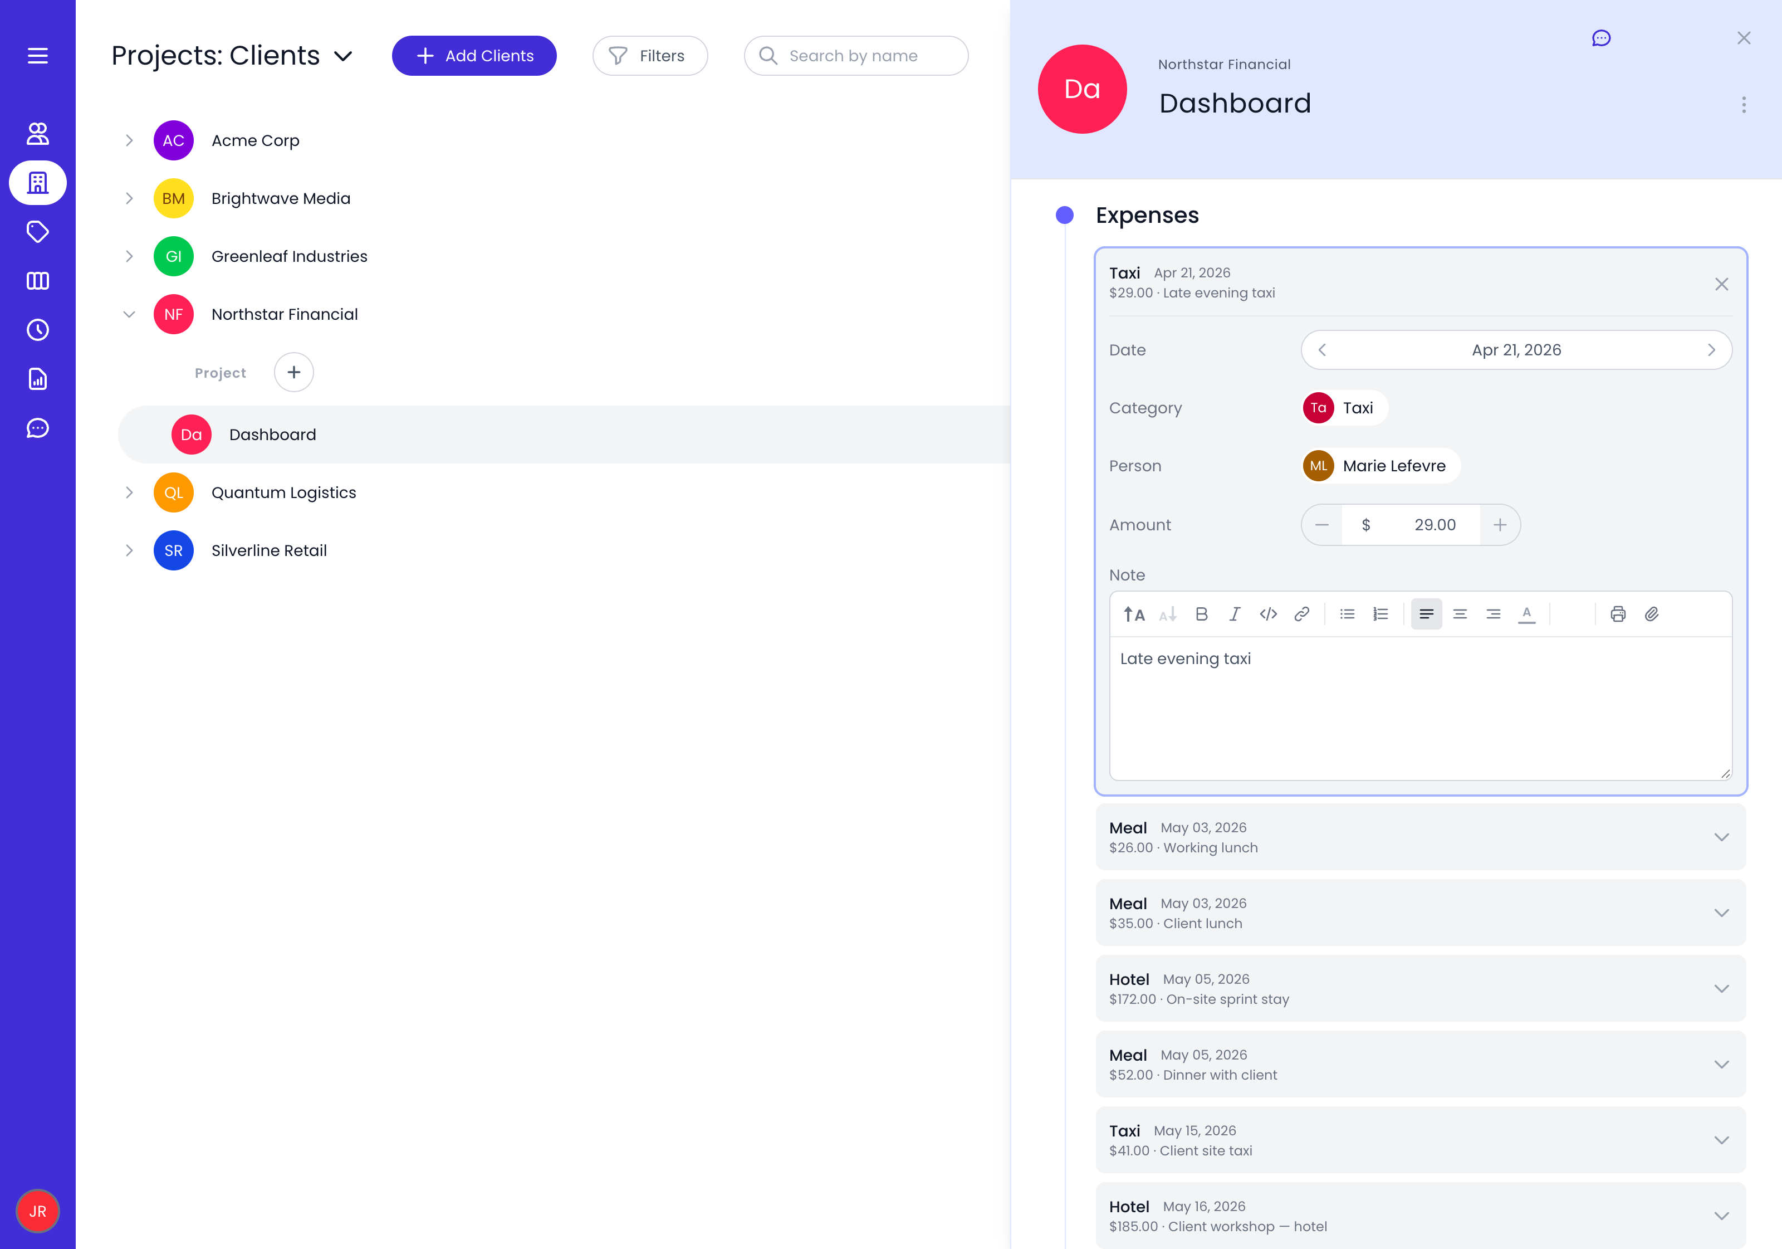Click the Add Clients button
This screenshot has width=1782, height=1249.
tap(473, 56)
